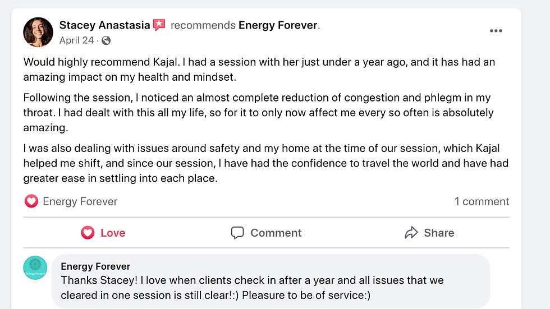Click the heart reaction count icon
Viewport: 550px width, 309px height.
tap(31, 201)
